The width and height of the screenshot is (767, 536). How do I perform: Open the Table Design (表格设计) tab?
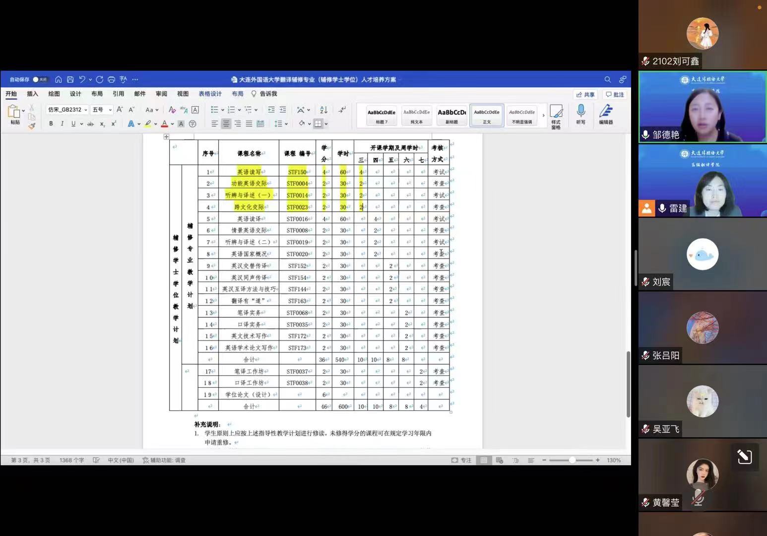[x=210, y=94]
